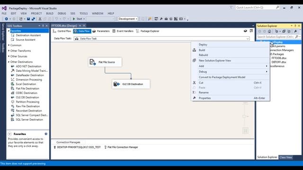Viewport: 303px width, 170px height.
Task: Open the Debug submenu in context menu
Action: [x=231, y=72]
